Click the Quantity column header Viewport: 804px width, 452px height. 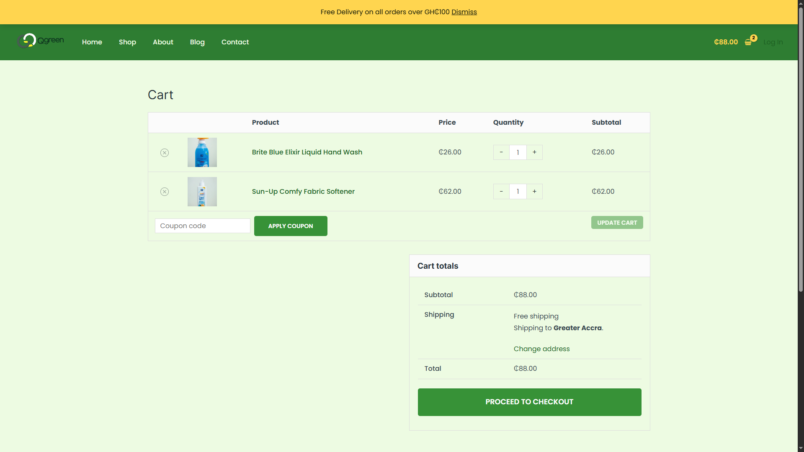508,123
